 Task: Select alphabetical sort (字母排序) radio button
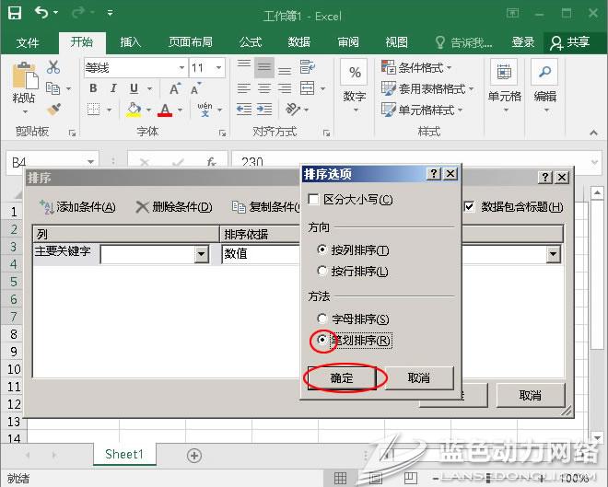pyautogui.click(x=322, y=319)
